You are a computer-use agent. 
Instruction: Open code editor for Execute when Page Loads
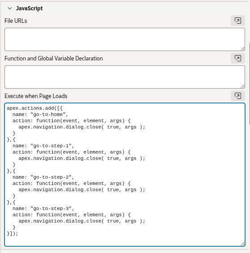pyautogui.click(x=238, y=96)
